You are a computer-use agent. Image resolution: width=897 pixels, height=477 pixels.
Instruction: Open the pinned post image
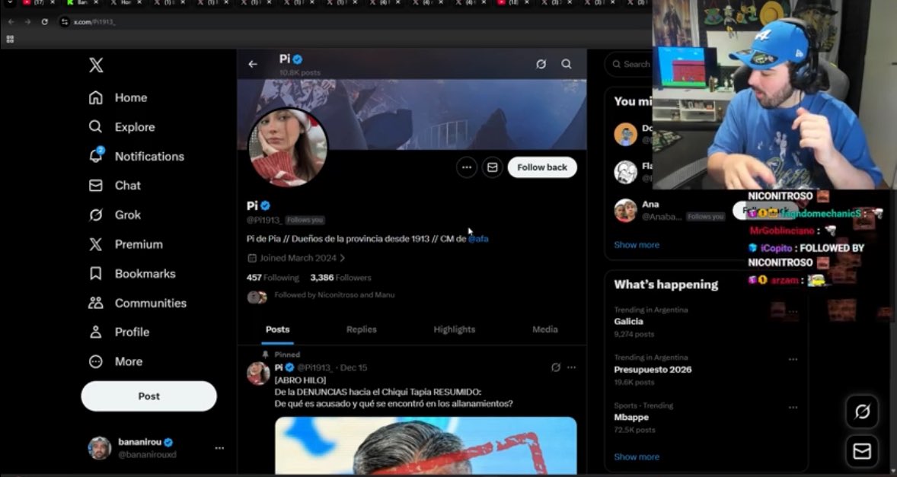(426, 446)
